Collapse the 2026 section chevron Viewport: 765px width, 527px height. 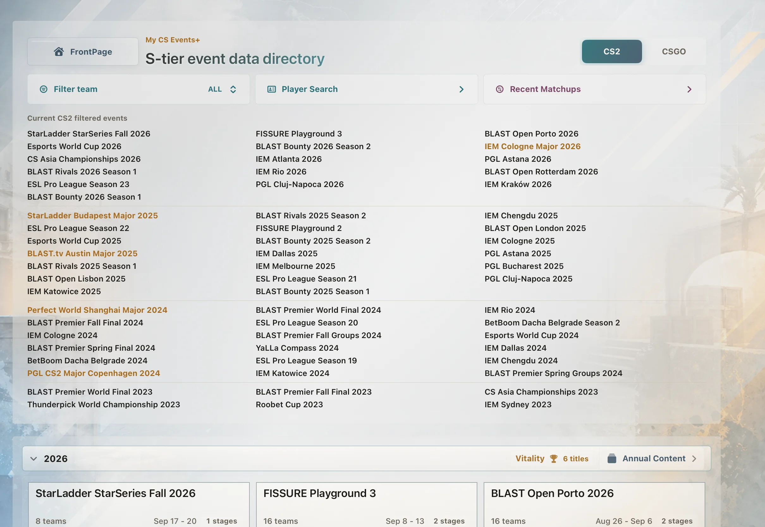click(x=34, y=459)
